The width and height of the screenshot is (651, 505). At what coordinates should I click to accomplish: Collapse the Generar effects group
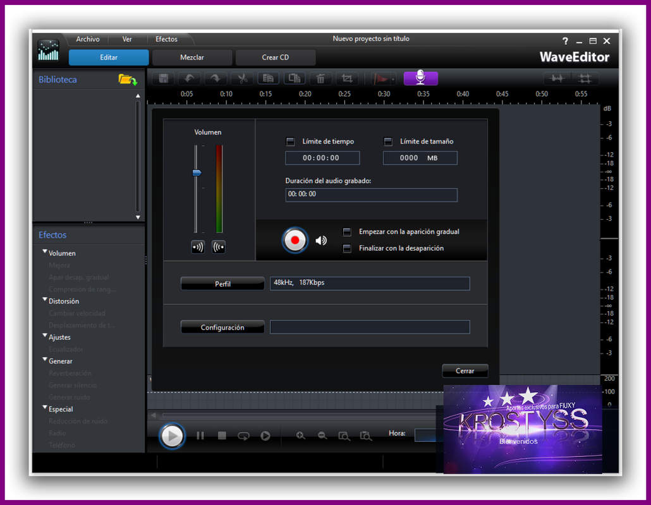tap(45, 359)
